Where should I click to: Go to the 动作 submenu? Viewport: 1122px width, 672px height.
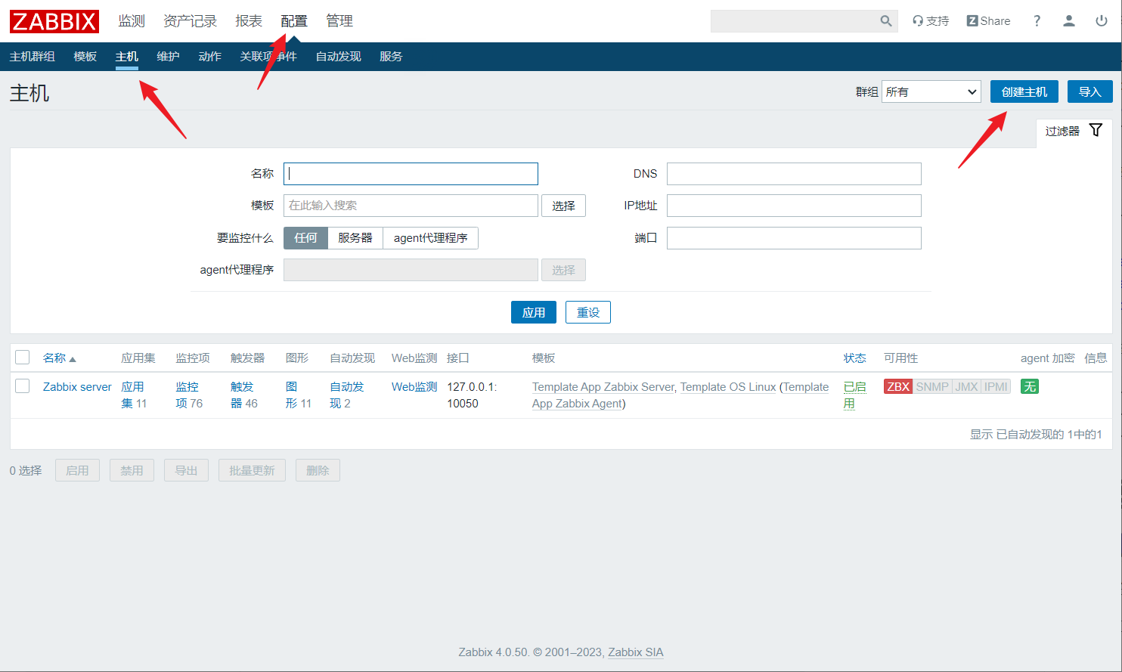[209, 57]
